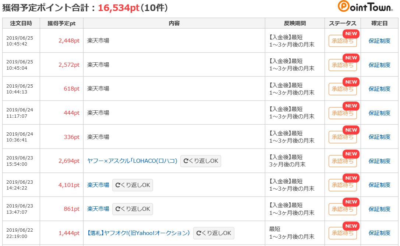Click the 4,101pt points value
The height and width of the screenshot is (246, 400).
[69, 185]
